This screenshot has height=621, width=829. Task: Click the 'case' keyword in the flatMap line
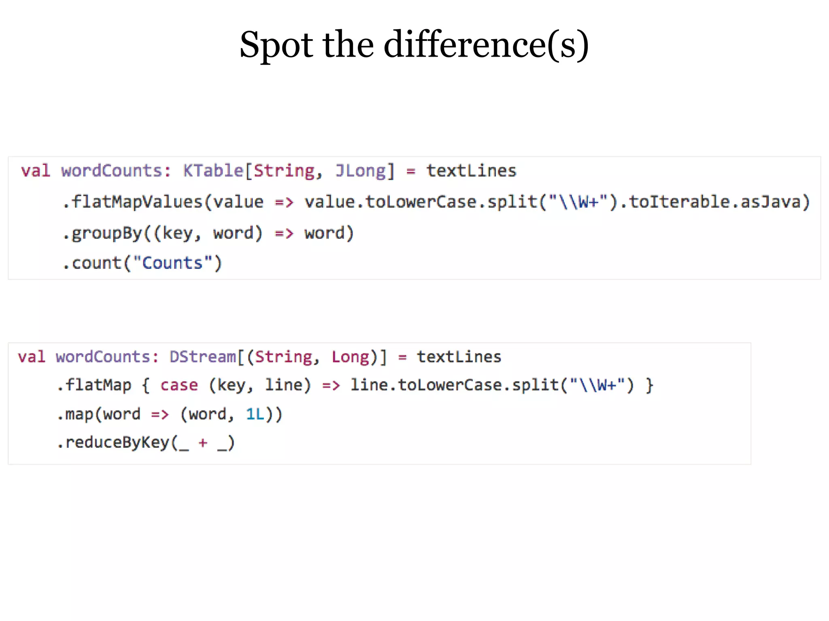[179, 385]
